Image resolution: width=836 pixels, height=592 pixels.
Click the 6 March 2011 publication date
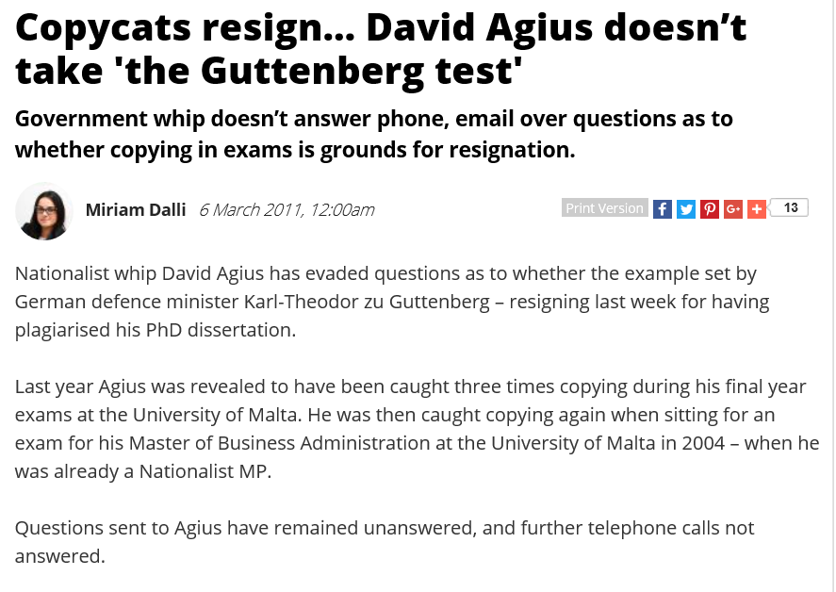pos(287,209)
